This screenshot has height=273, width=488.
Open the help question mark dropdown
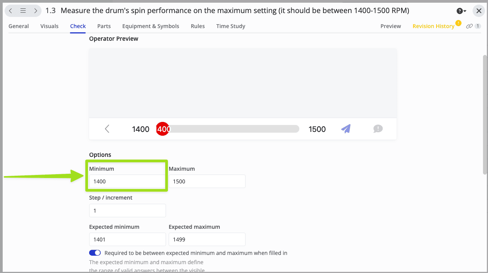461,11
